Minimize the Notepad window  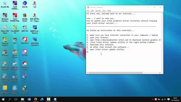tap(148, 7)
